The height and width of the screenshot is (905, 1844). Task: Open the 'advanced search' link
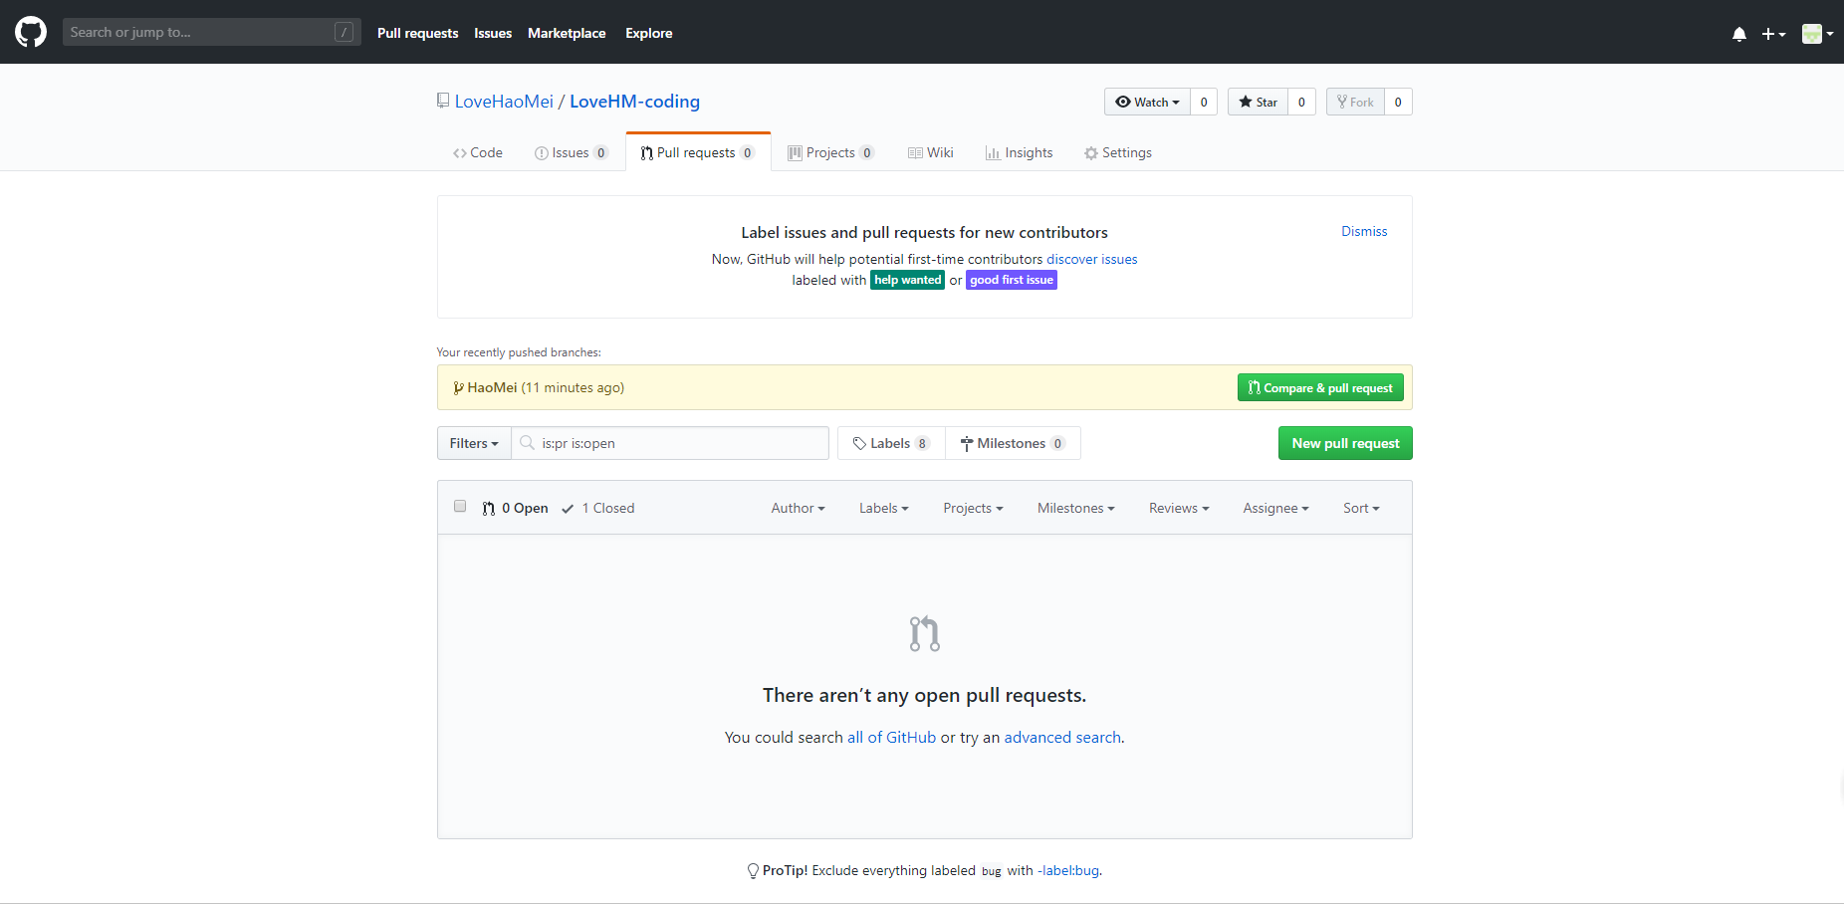1062,737
